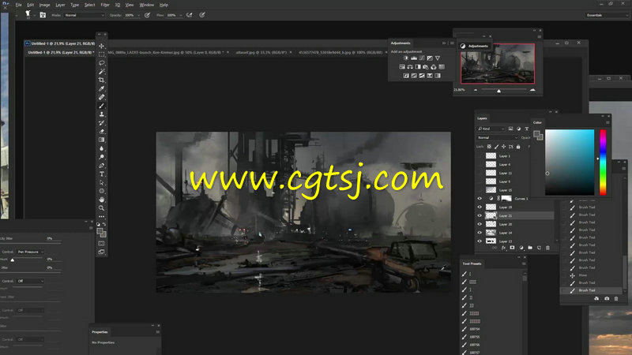Open brush blending Mode dropdown
The height and width of the screenshot is (355, 632).
[85, 15]
